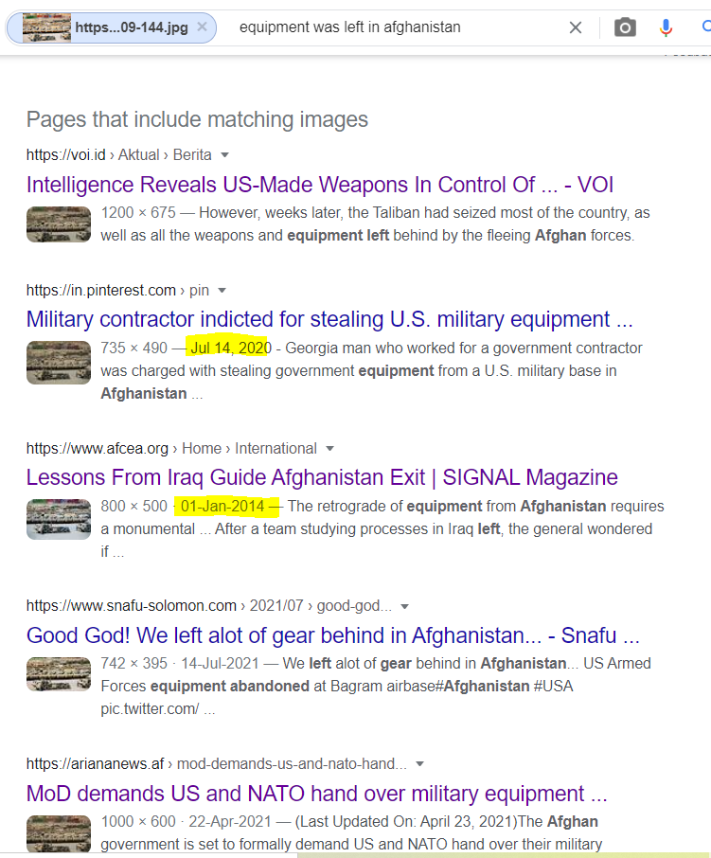This screenshot has width=711, height=858.
Task: Open MoD demands US and NATO hand over link
Action: (316, 794)
